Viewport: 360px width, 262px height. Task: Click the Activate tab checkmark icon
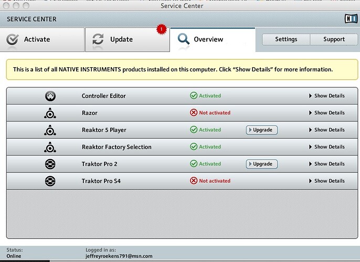point(13,39)
